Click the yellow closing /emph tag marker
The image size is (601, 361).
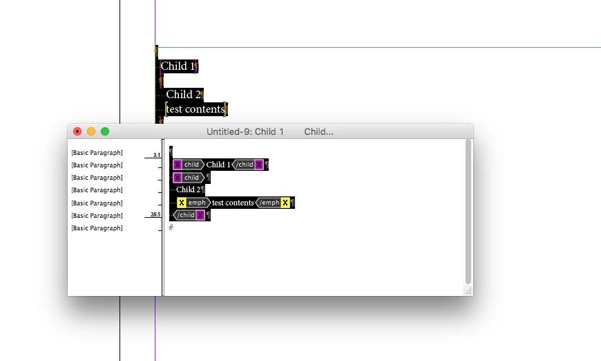272,203
